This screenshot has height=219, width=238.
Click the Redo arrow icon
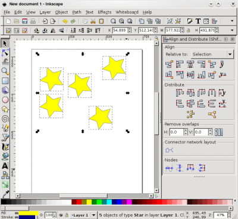pos(73,21)
